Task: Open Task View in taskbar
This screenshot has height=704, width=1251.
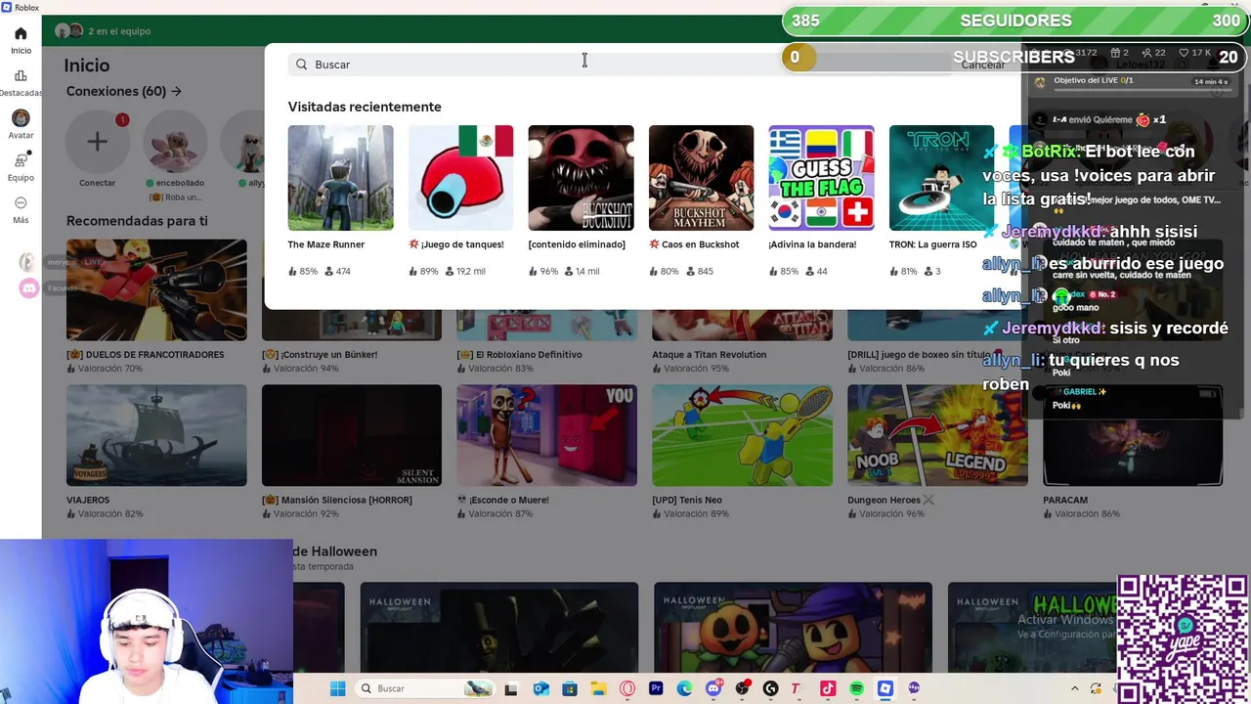Action: (510, 689)
